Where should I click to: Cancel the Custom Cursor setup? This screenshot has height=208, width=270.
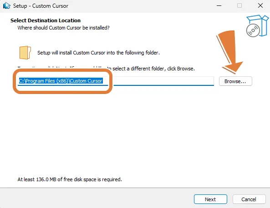point(249,199)
